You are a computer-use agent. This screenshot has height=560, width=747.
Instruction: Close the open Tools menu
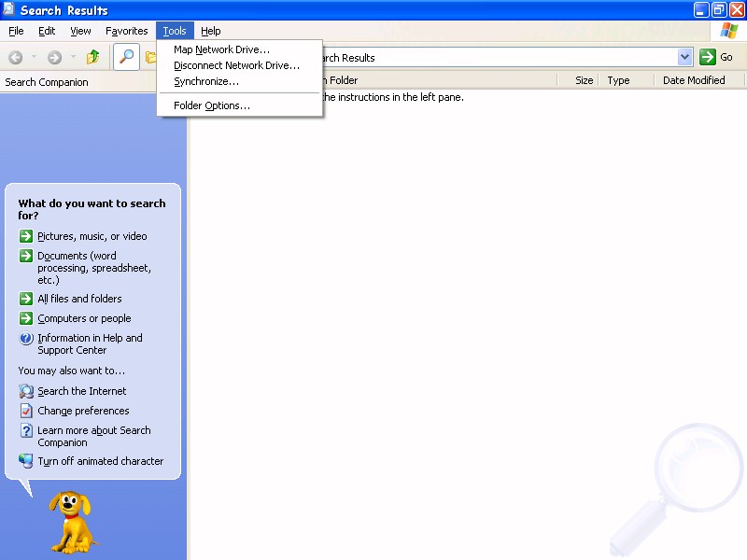175,31
